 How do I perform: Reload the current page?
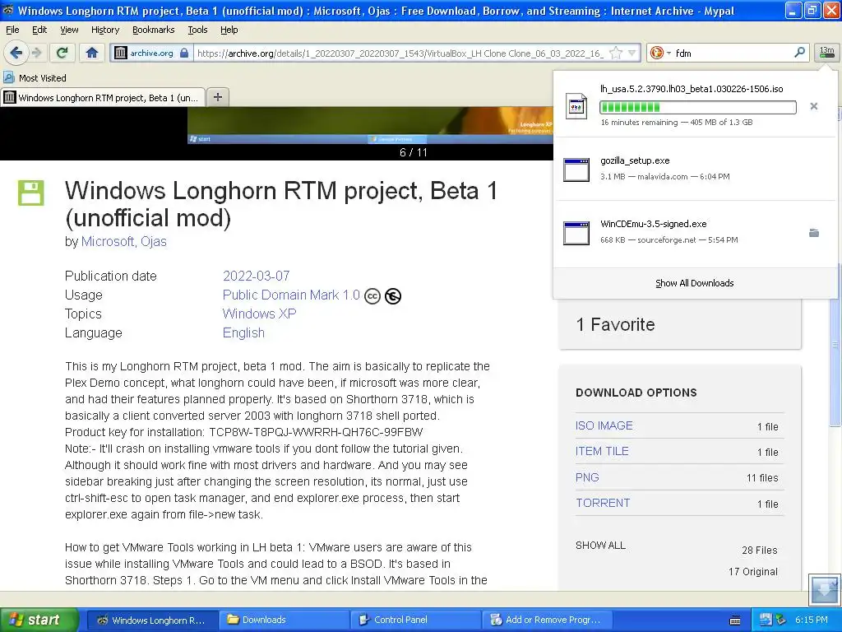(62, 53)
